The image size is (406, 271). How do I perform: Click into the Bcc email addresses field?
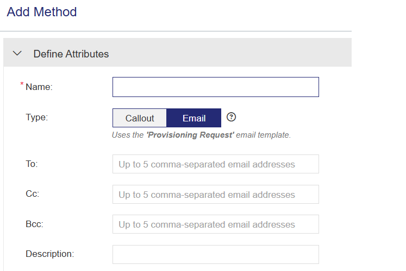pyautogui.click(x=215, y=224)
